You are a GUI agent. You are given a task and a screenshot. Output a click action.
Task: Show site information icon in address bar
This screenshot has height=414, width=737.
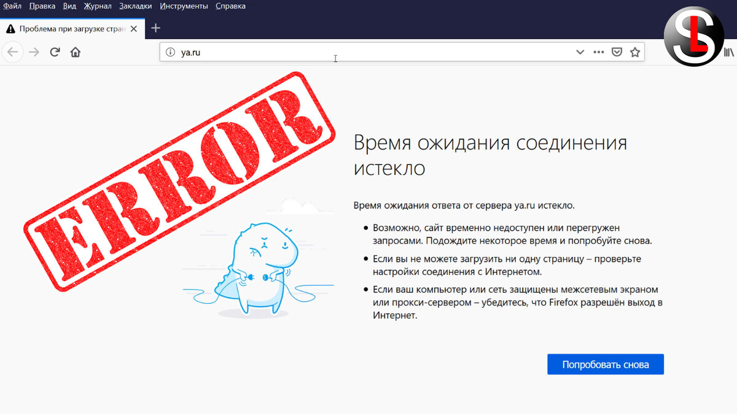[170, 52]
